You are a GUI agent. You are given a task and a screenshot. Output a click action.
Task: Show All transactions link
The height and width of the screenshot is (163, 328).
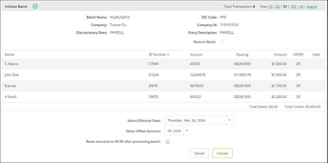(301, 7)
